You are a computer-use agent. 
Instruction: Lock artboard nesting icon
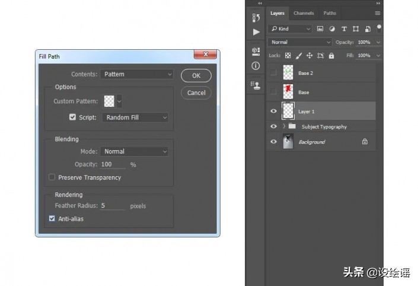tap(320, 56)
